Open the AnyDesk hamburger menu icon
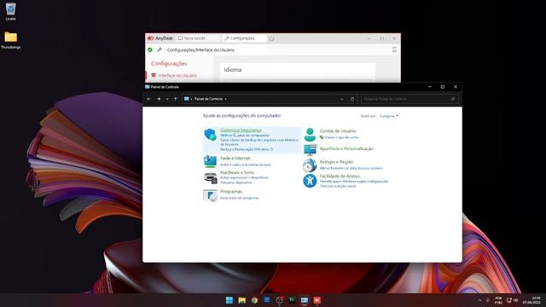 coord(394,50)
